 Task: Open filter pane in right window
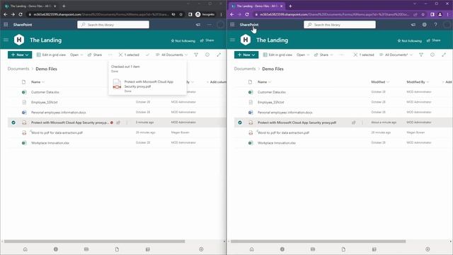(x=421, y=55)
